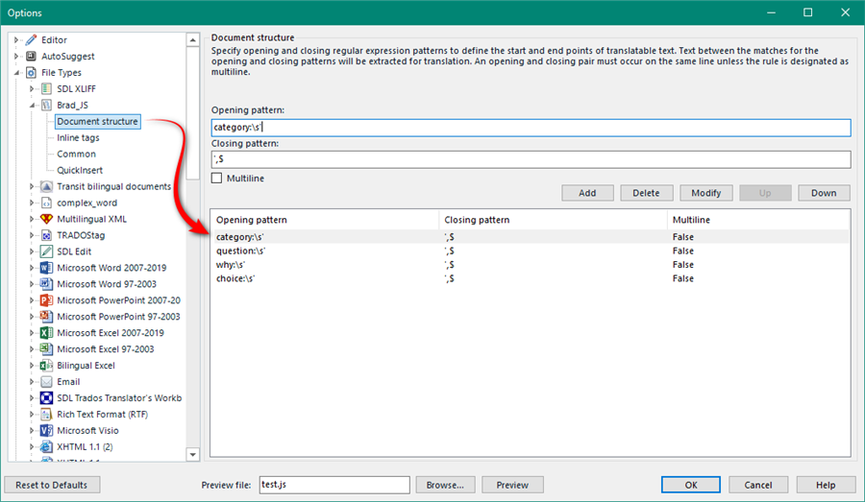Screen dimensions: 865x502
Task: Click the AutoSuggest icon
Action: point(32,57)
